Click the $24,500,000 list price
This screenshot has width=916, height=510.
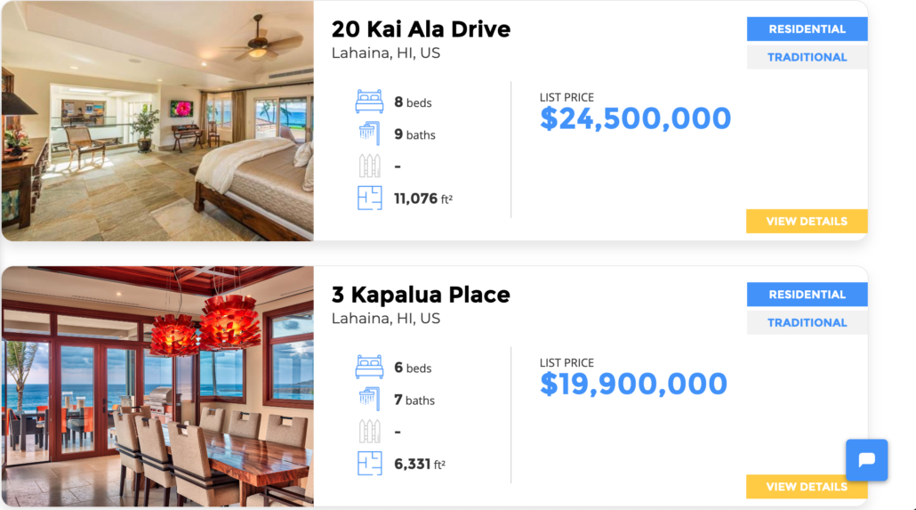[x=635, y=118]
